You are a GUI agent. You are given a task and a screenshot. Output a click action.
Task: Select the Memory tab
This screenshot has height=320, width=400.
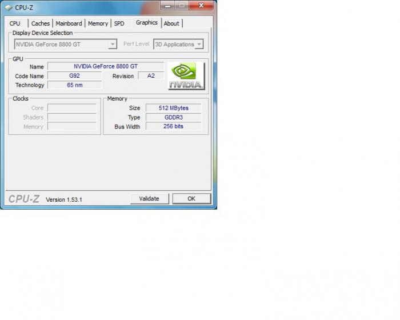98,23
